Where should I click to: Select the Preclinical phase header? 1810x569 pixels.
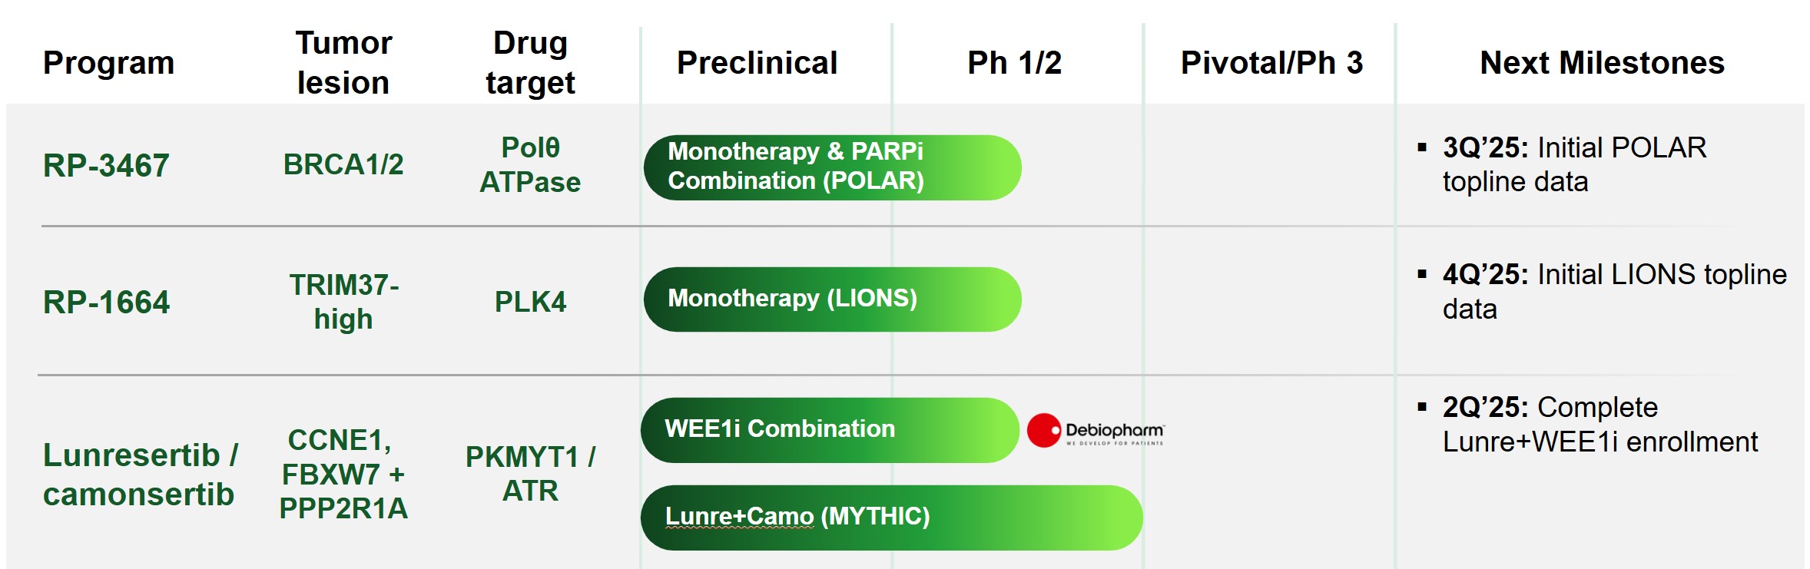757,63
